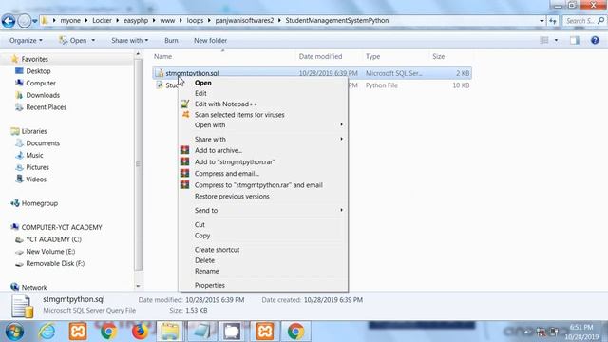The width and height of the screenshot is (608, 342).
Task: Open the Share with toolbar dropdown
Action: pos(129,40)
